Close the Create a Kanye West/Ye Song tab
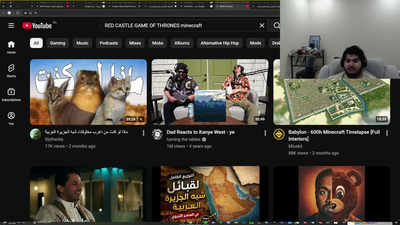The width and height of the screenshot is (400, 225). click(110, 6)
